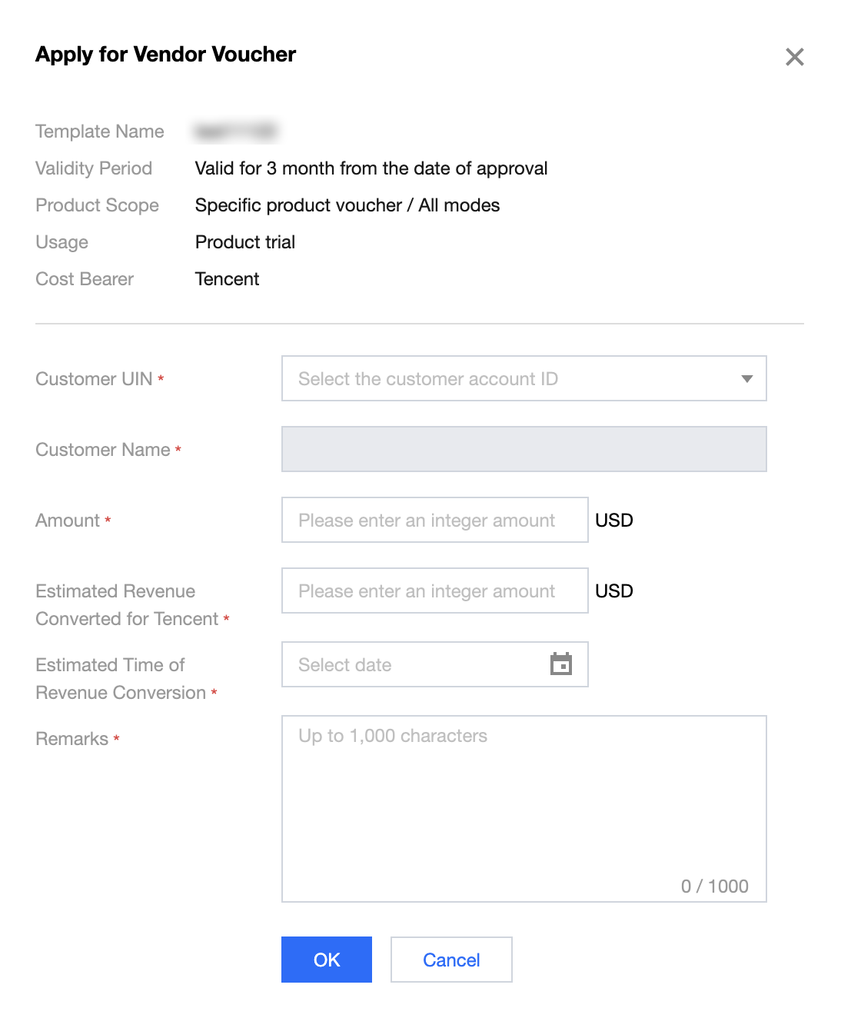The height and width of the screenshot is (1018, 841).
Task: Cancel the vendor voucher application
Action: (450, 960)
